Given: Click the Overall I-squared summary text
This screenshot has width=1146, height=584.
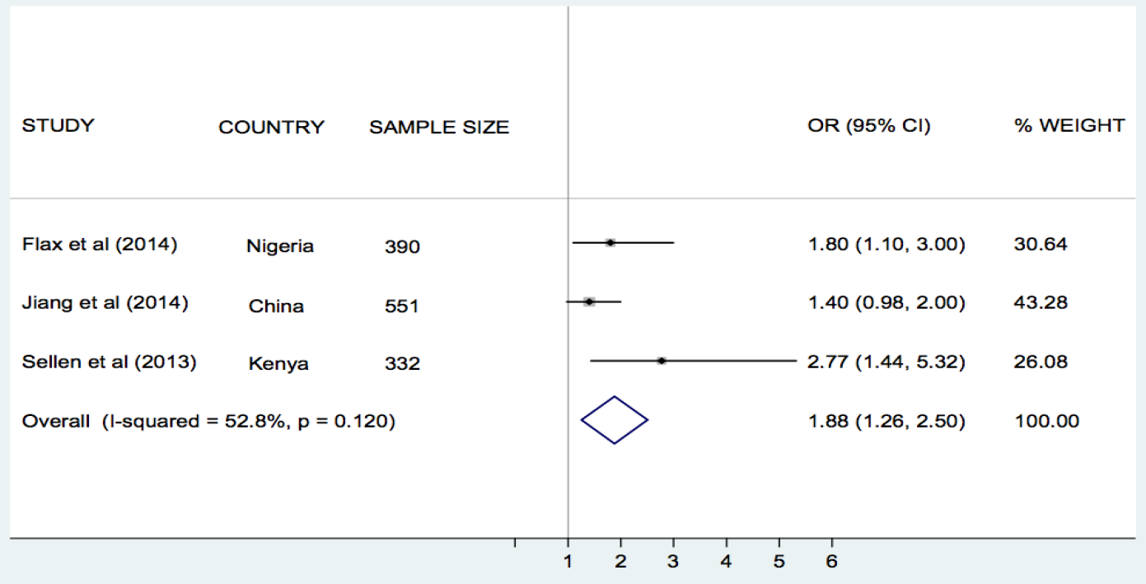Looking at the screenshot, I should point(208,422).
